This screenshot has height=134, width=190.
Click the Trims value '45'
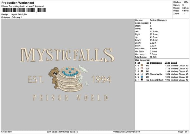point(151,29)
